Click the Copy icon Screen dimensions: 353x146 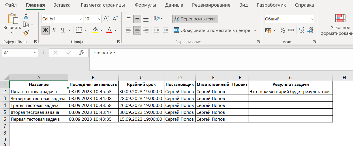click(26, 24)
